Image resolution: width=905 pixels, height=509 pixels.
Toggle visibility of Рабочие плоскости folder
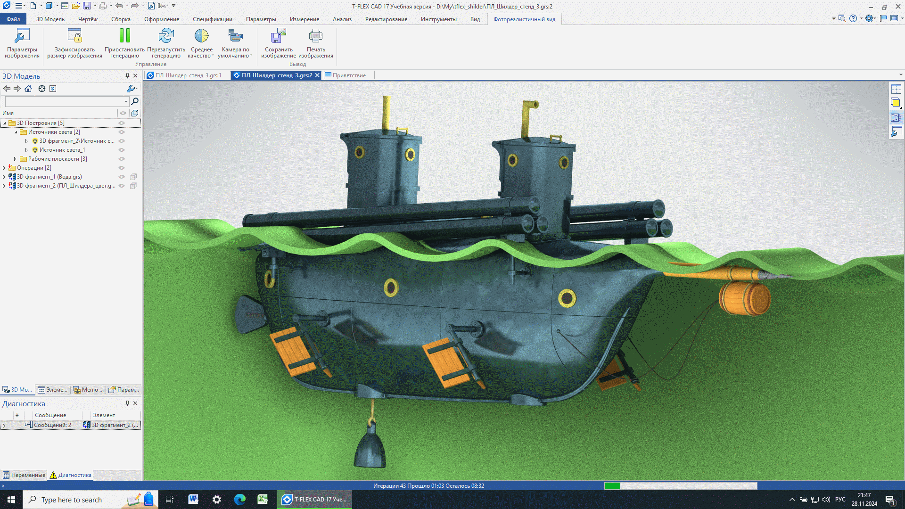(x=122, y=159)
